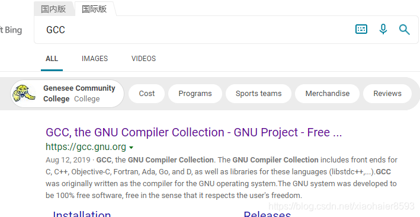Viewport: 420px width, 217px height.
Task: Open the VIDEOS results tab
Action: pos(143,59)
